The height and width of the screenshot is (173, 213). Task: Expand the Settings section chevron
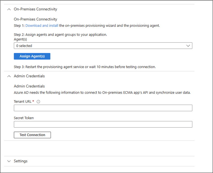click(9, 161)
